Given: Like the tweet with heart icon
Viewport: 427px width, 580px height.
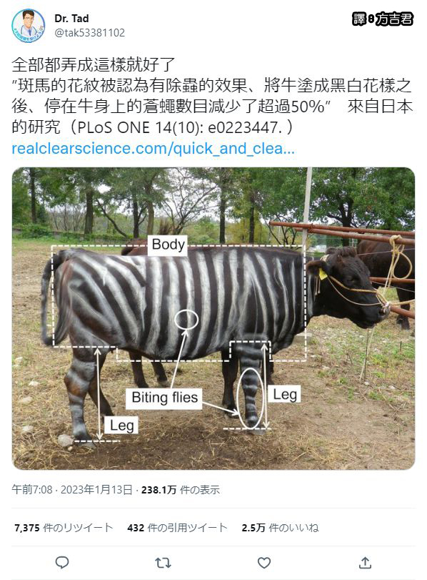Looking at the screenshot, I should (263, 563).
